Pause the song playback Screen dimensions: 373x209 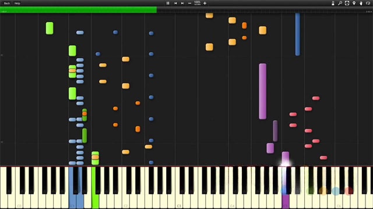point(168,3)
